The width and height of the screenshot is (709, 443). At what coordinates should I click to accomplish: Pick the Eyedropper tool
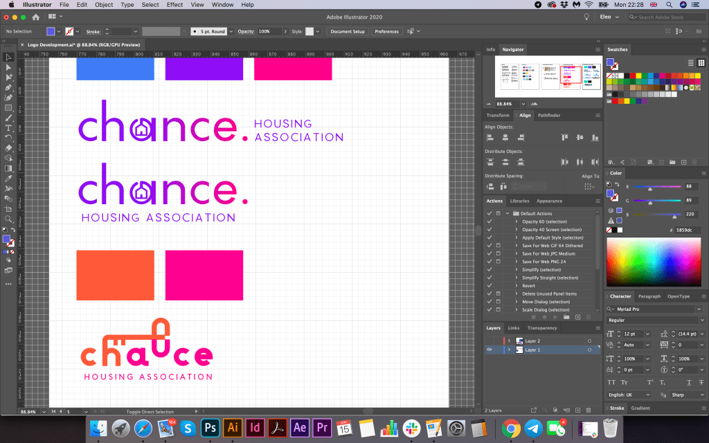coord(8,178)
